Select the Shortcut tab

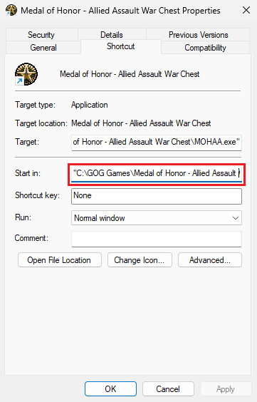click(x=121, y=46)
